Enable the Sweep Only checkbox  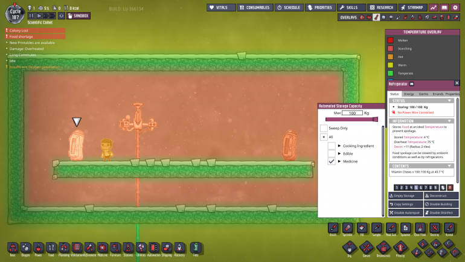click(324, 129)
